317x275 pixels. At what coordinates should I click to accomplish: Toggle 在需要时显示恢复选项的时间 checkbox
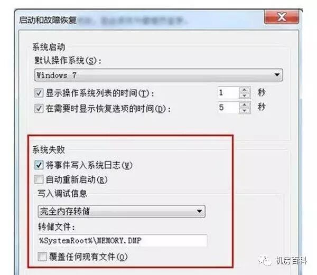click(39, 109)
